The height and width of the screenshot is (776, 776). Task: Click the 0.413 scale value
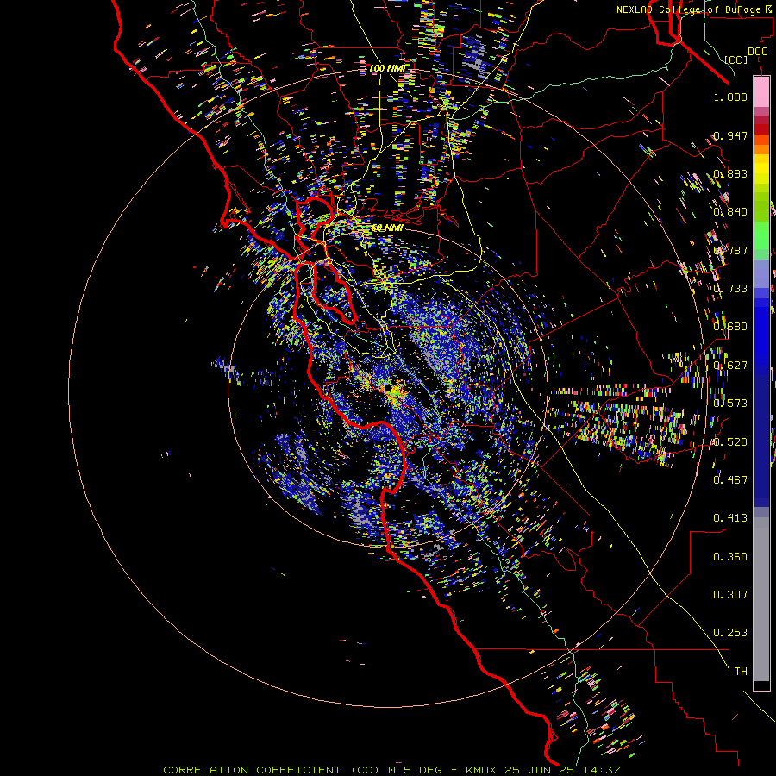(730, 518)
